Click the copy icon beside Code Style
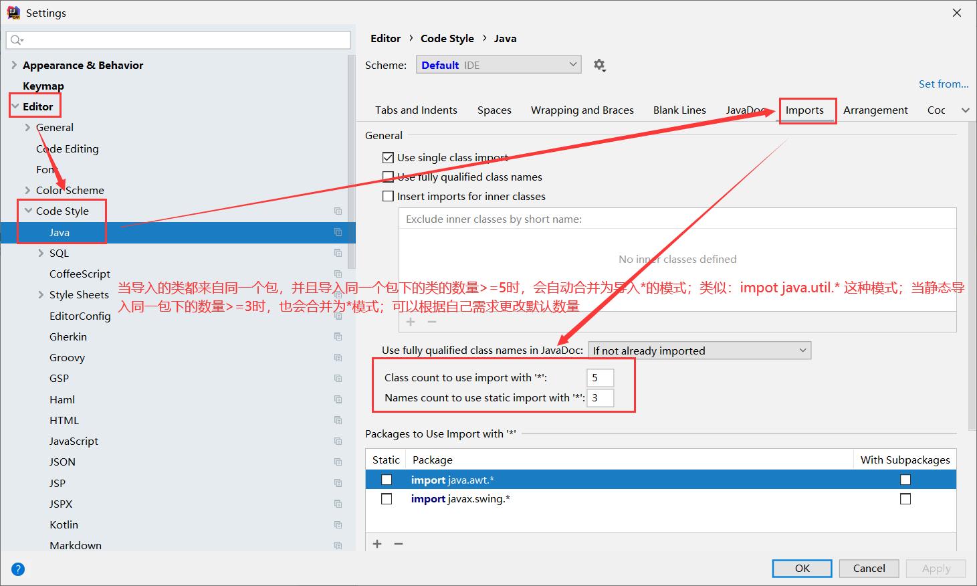 pyautogui.click(x=338, y=211)
